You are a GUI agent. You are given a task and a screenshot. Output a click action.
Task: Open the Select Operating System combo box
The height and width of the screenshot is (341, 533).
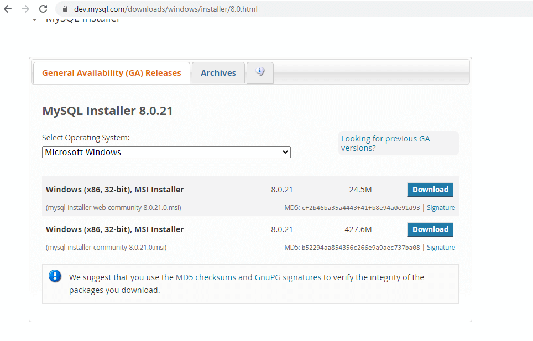click(x=166, y=152)
